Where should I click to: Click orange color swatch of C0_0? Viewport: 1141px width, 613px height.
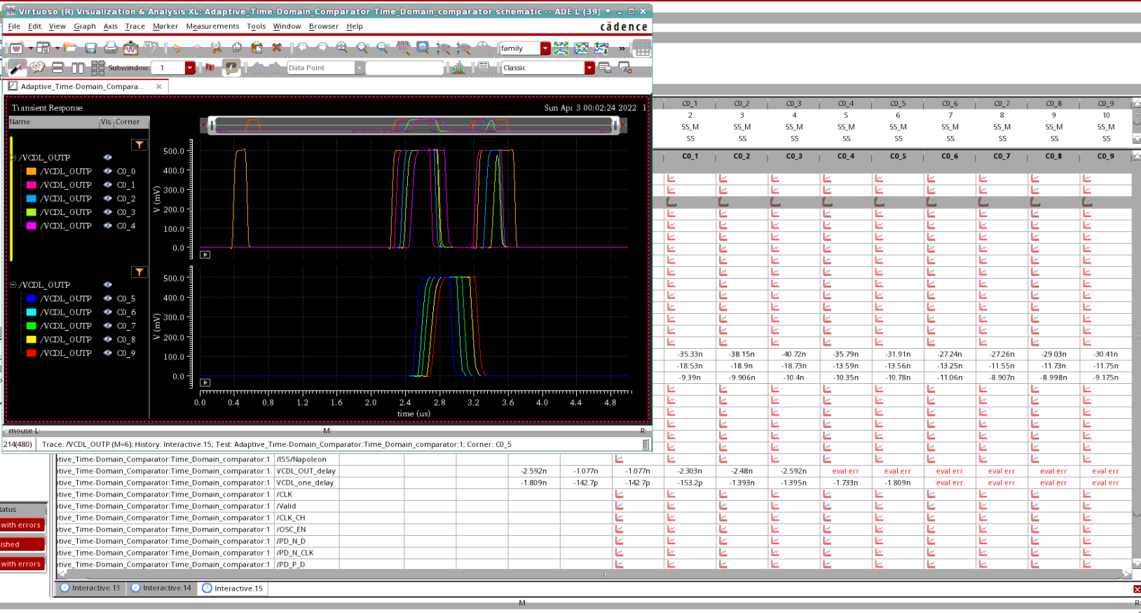[x=31, y=171]
